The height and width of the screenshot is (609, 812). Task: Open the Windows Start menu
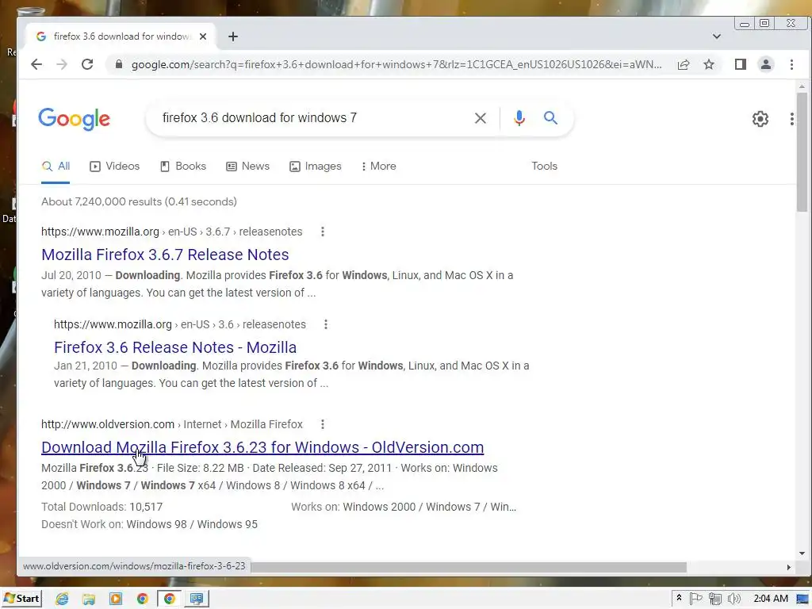coord(21,599)
